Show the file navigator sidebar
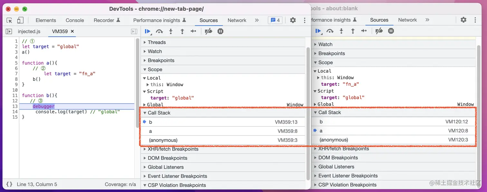This screenshot has height=192, width=487. [9, 31]
